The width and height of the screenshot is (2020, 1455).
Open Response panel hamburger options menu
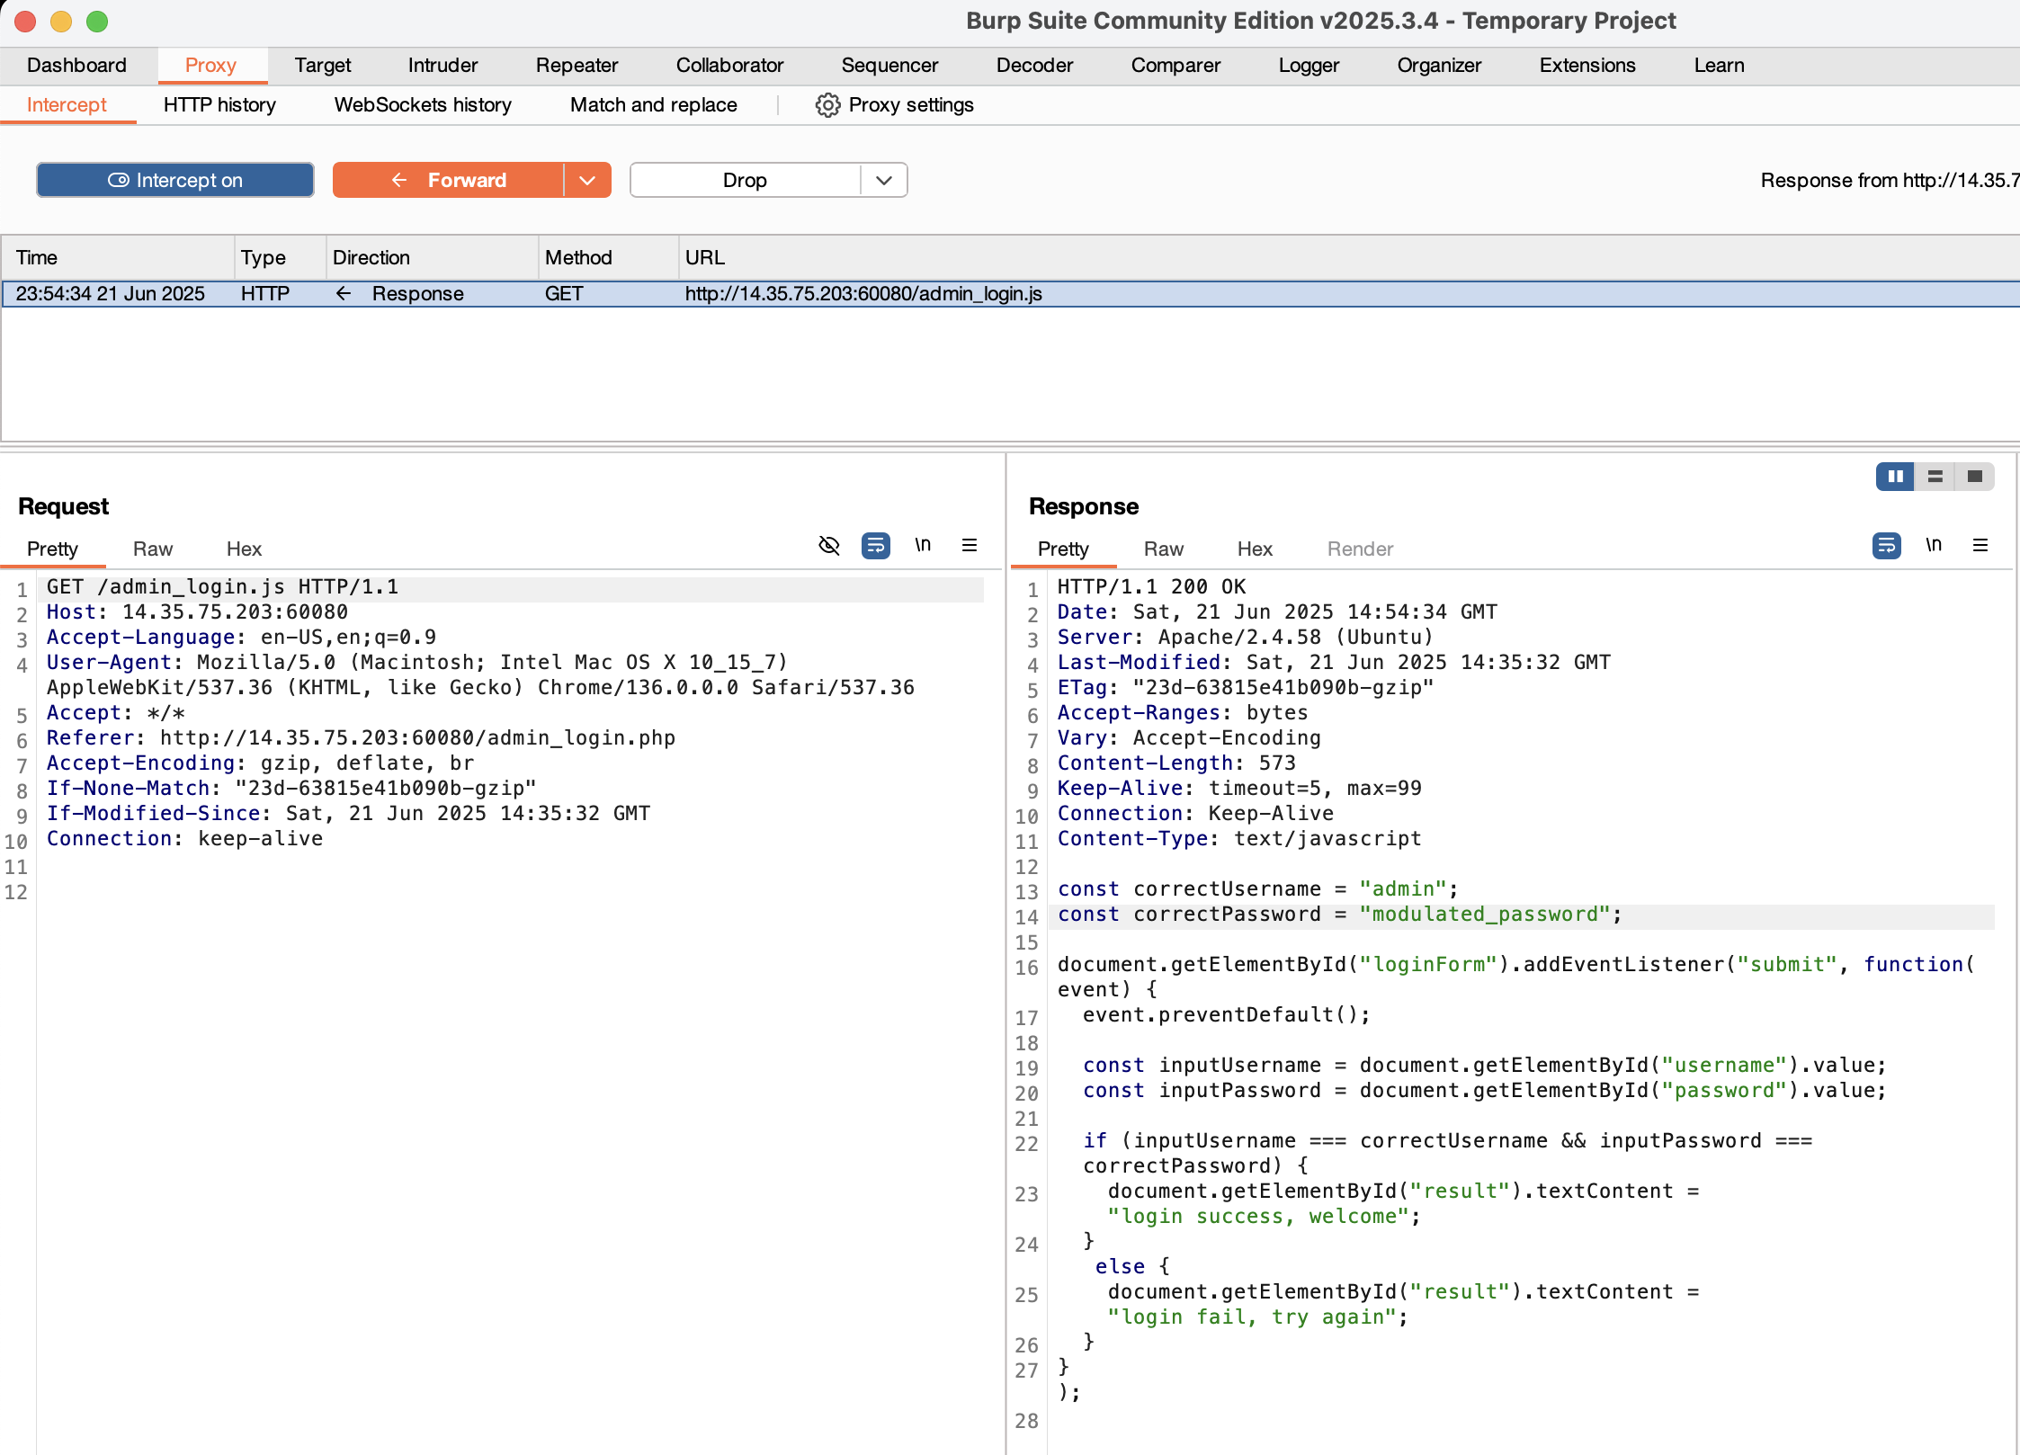pyautogui.click(x=1980, y=545)
